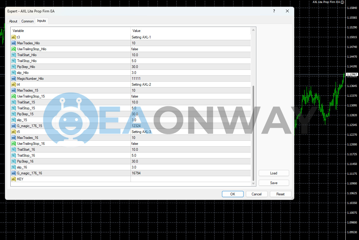The width and height of the screenshot is (359, 240).
Task: Click the TrailStop_Hilo double type icon
Action: (13, 61)
